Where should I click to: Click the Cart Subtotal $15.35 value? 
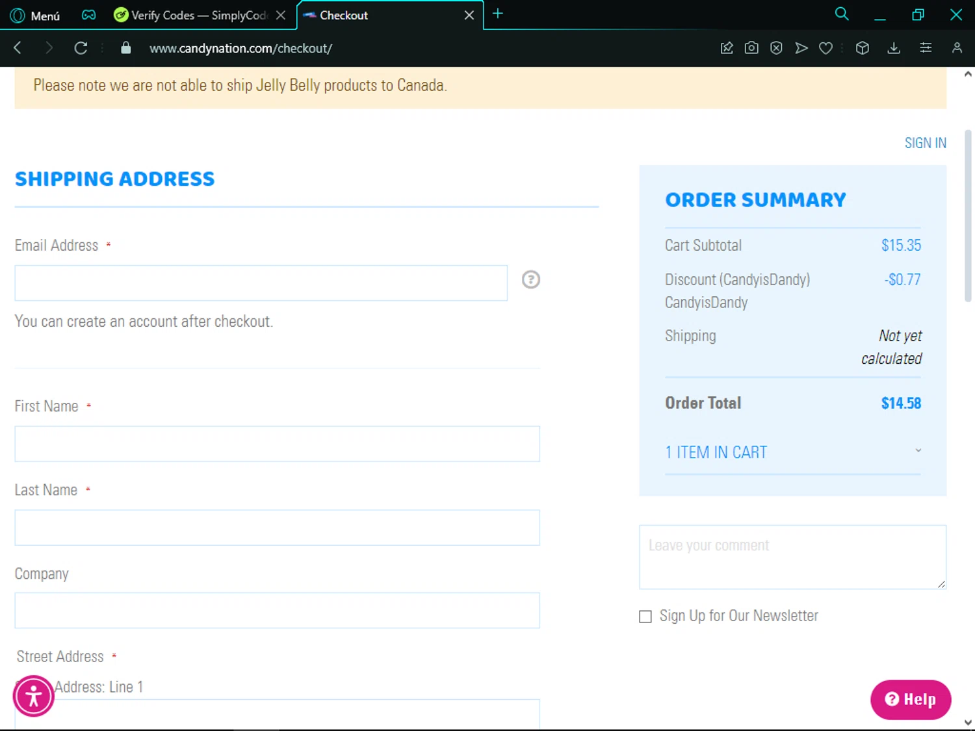click(901, 246)
